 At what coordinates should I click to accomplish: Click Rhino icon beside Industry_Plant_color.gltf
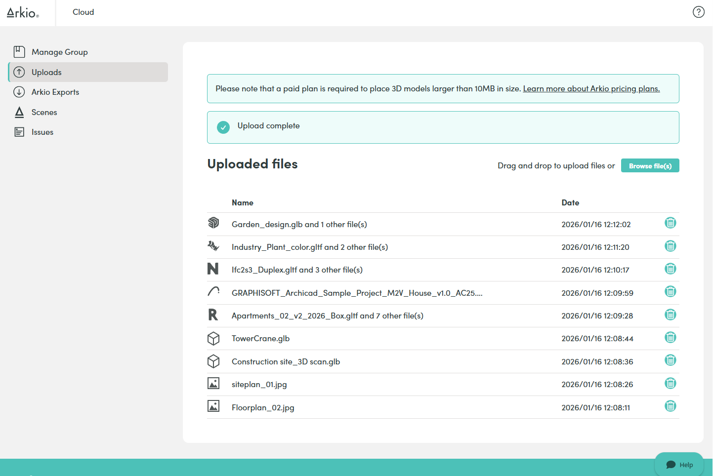pos(213,246)
